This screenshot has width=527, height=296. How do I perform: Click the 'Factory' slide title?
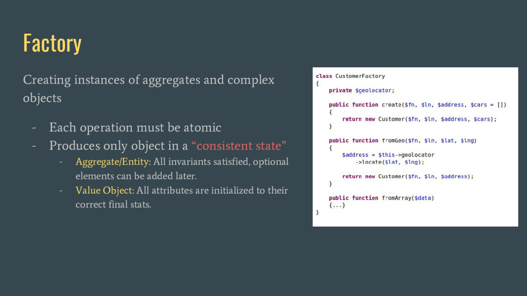(x=52, y=43)
